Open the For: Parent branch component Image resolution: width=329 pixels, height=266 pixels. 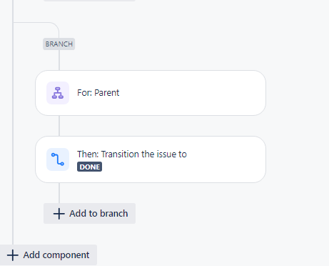[x=151, y=93]
